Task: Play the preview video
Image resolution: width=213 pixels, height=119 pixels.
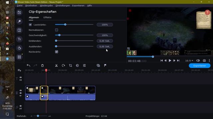Action: (x=170, y=60)
